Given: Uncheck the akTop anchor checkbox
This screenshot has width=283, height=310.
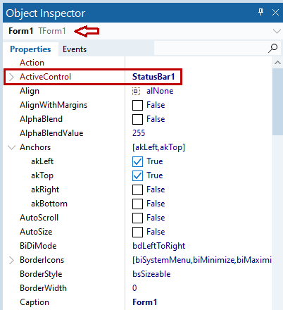Looking at the screenshot, I should (137, 175).
